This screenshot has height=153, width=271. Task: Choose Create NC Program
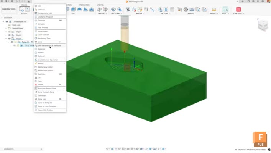coord(50,17)
